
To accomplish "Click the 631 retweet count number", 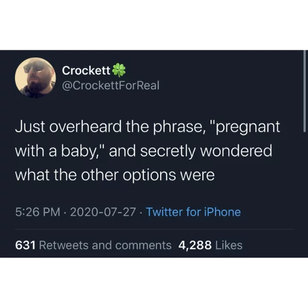I will 25,245.
